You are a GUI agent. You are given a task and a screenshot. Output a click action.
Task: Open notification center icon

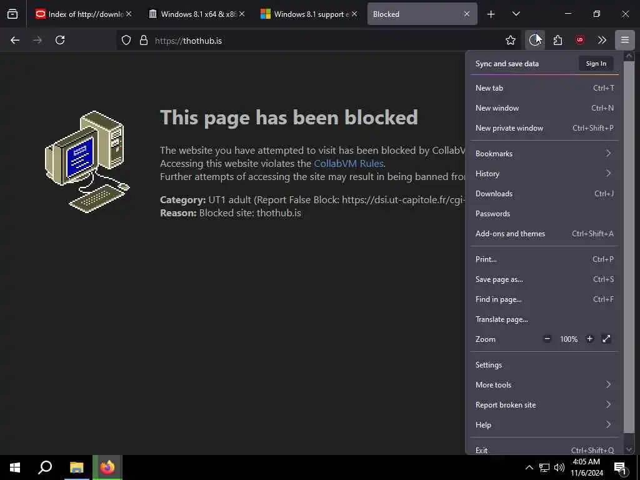(x=621, y=469)
